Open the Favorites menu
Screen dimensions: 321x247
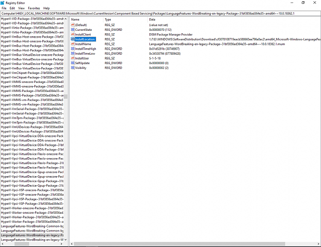point(34,8)
